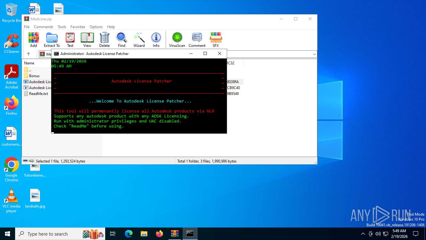426x240 pixels.
Task: Open Recycle Bin on the desktop
Action: (12, 13)
